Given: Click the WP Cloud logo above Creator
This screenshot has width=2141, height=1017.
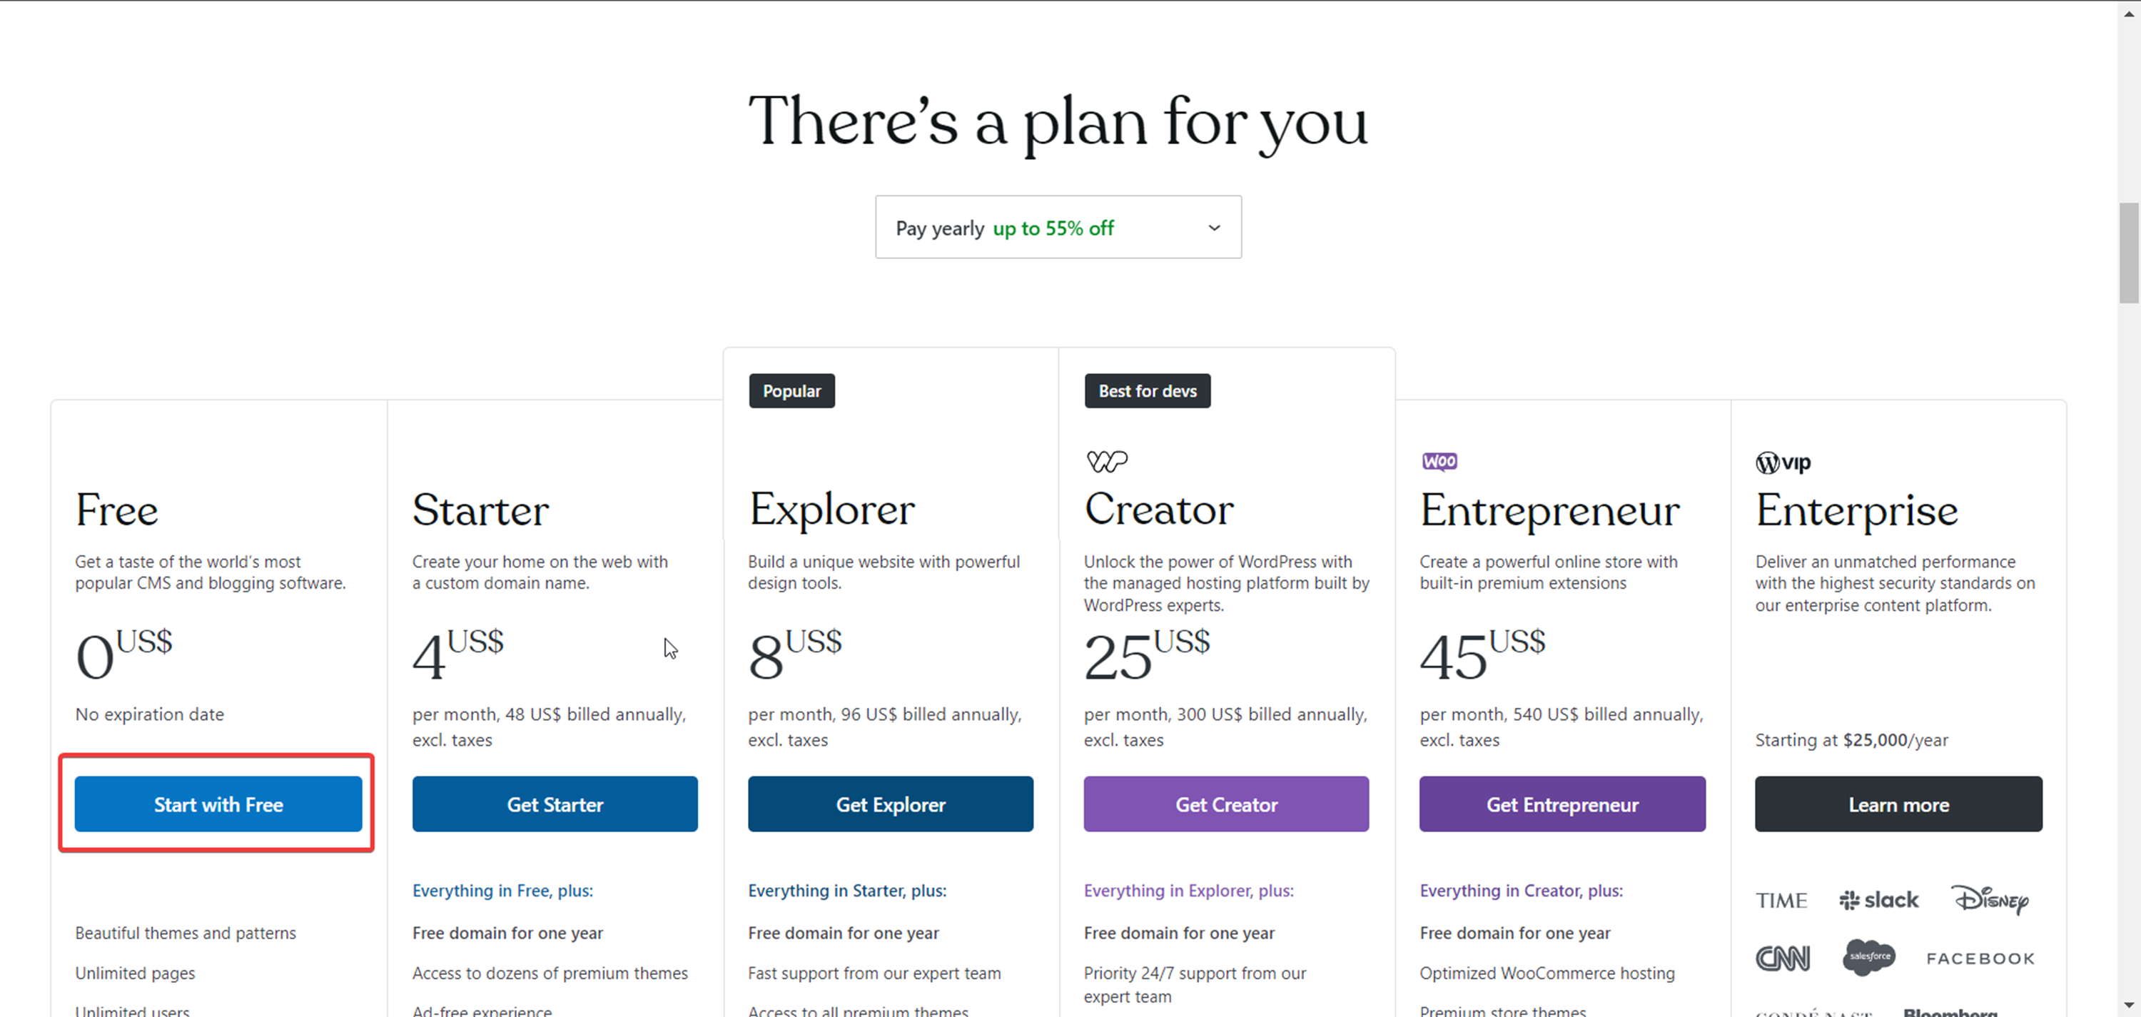Looking at the screenshot, I should 1107,461.
